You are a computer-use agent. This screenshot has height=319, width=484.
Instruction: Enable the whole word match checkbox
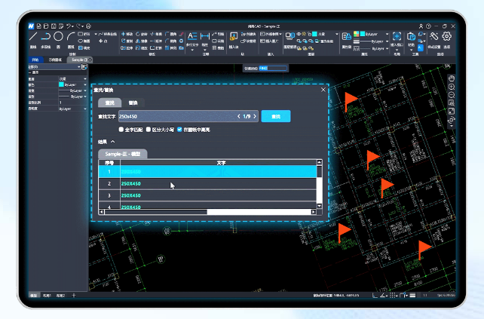pyautogui.click(x=121, y=129)
